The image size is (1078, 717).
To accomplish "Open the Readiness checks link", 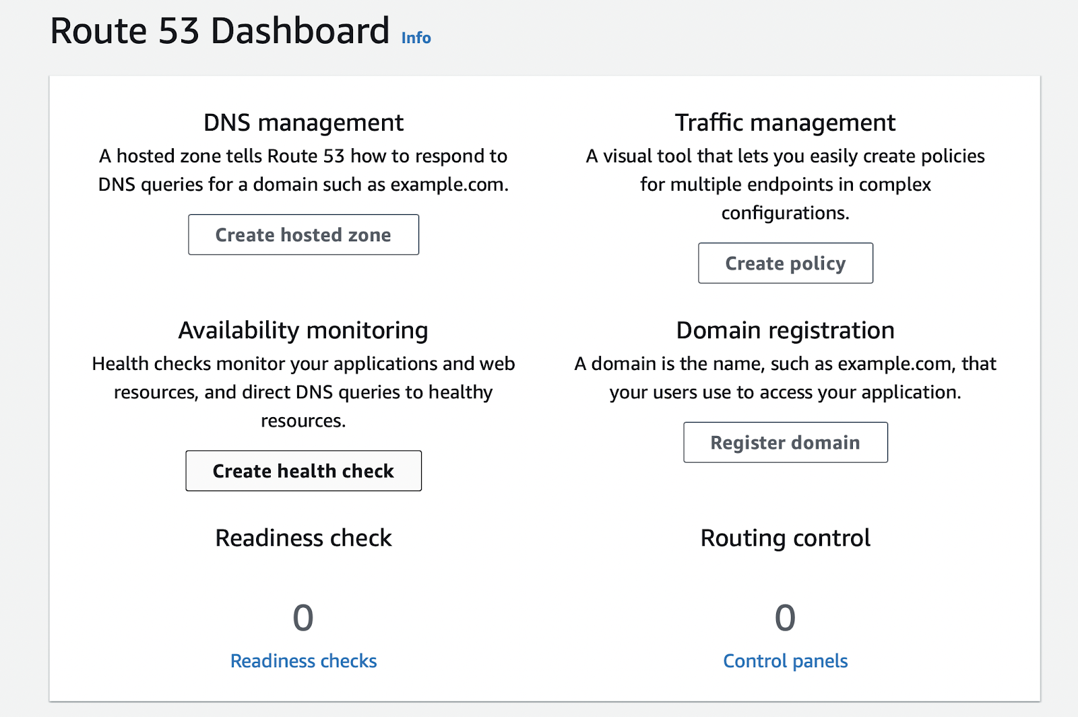I will 303,661.
